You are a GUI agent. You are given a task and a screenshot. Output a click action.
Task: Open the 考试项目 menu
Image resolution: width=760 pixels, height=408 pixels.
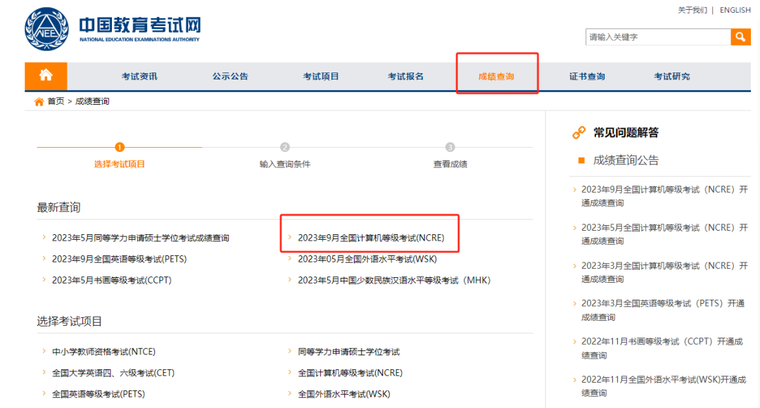[x=321, y=77]
